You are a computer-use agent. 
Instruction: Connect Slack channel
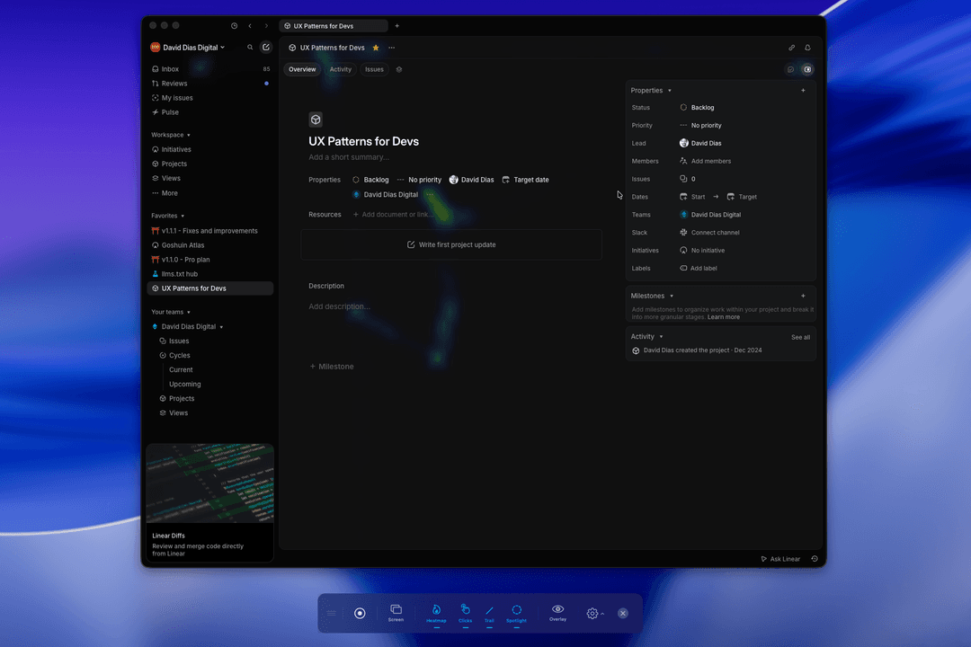709,233
